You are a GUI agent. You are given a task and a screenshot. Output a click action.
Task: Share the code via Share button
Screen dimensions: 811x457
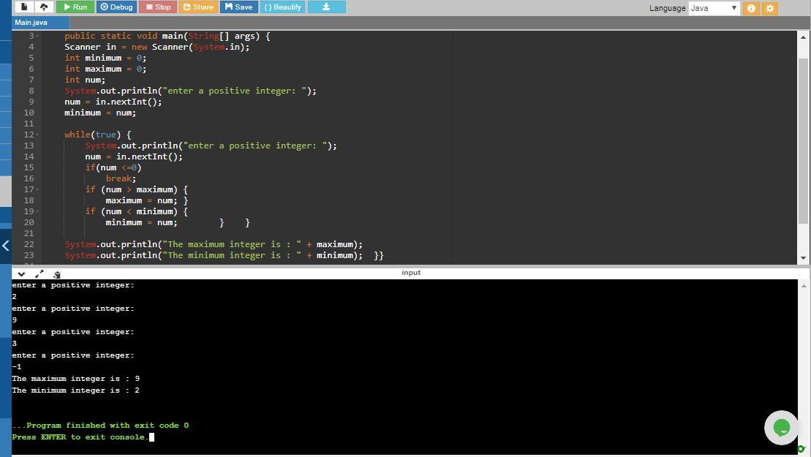pos(197,7)
